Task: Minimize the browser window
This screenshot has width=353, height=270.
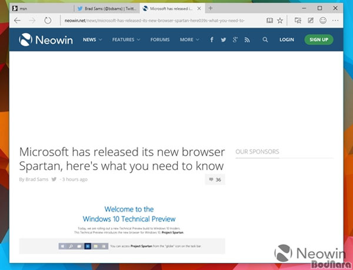Action: tap(304, 8)
